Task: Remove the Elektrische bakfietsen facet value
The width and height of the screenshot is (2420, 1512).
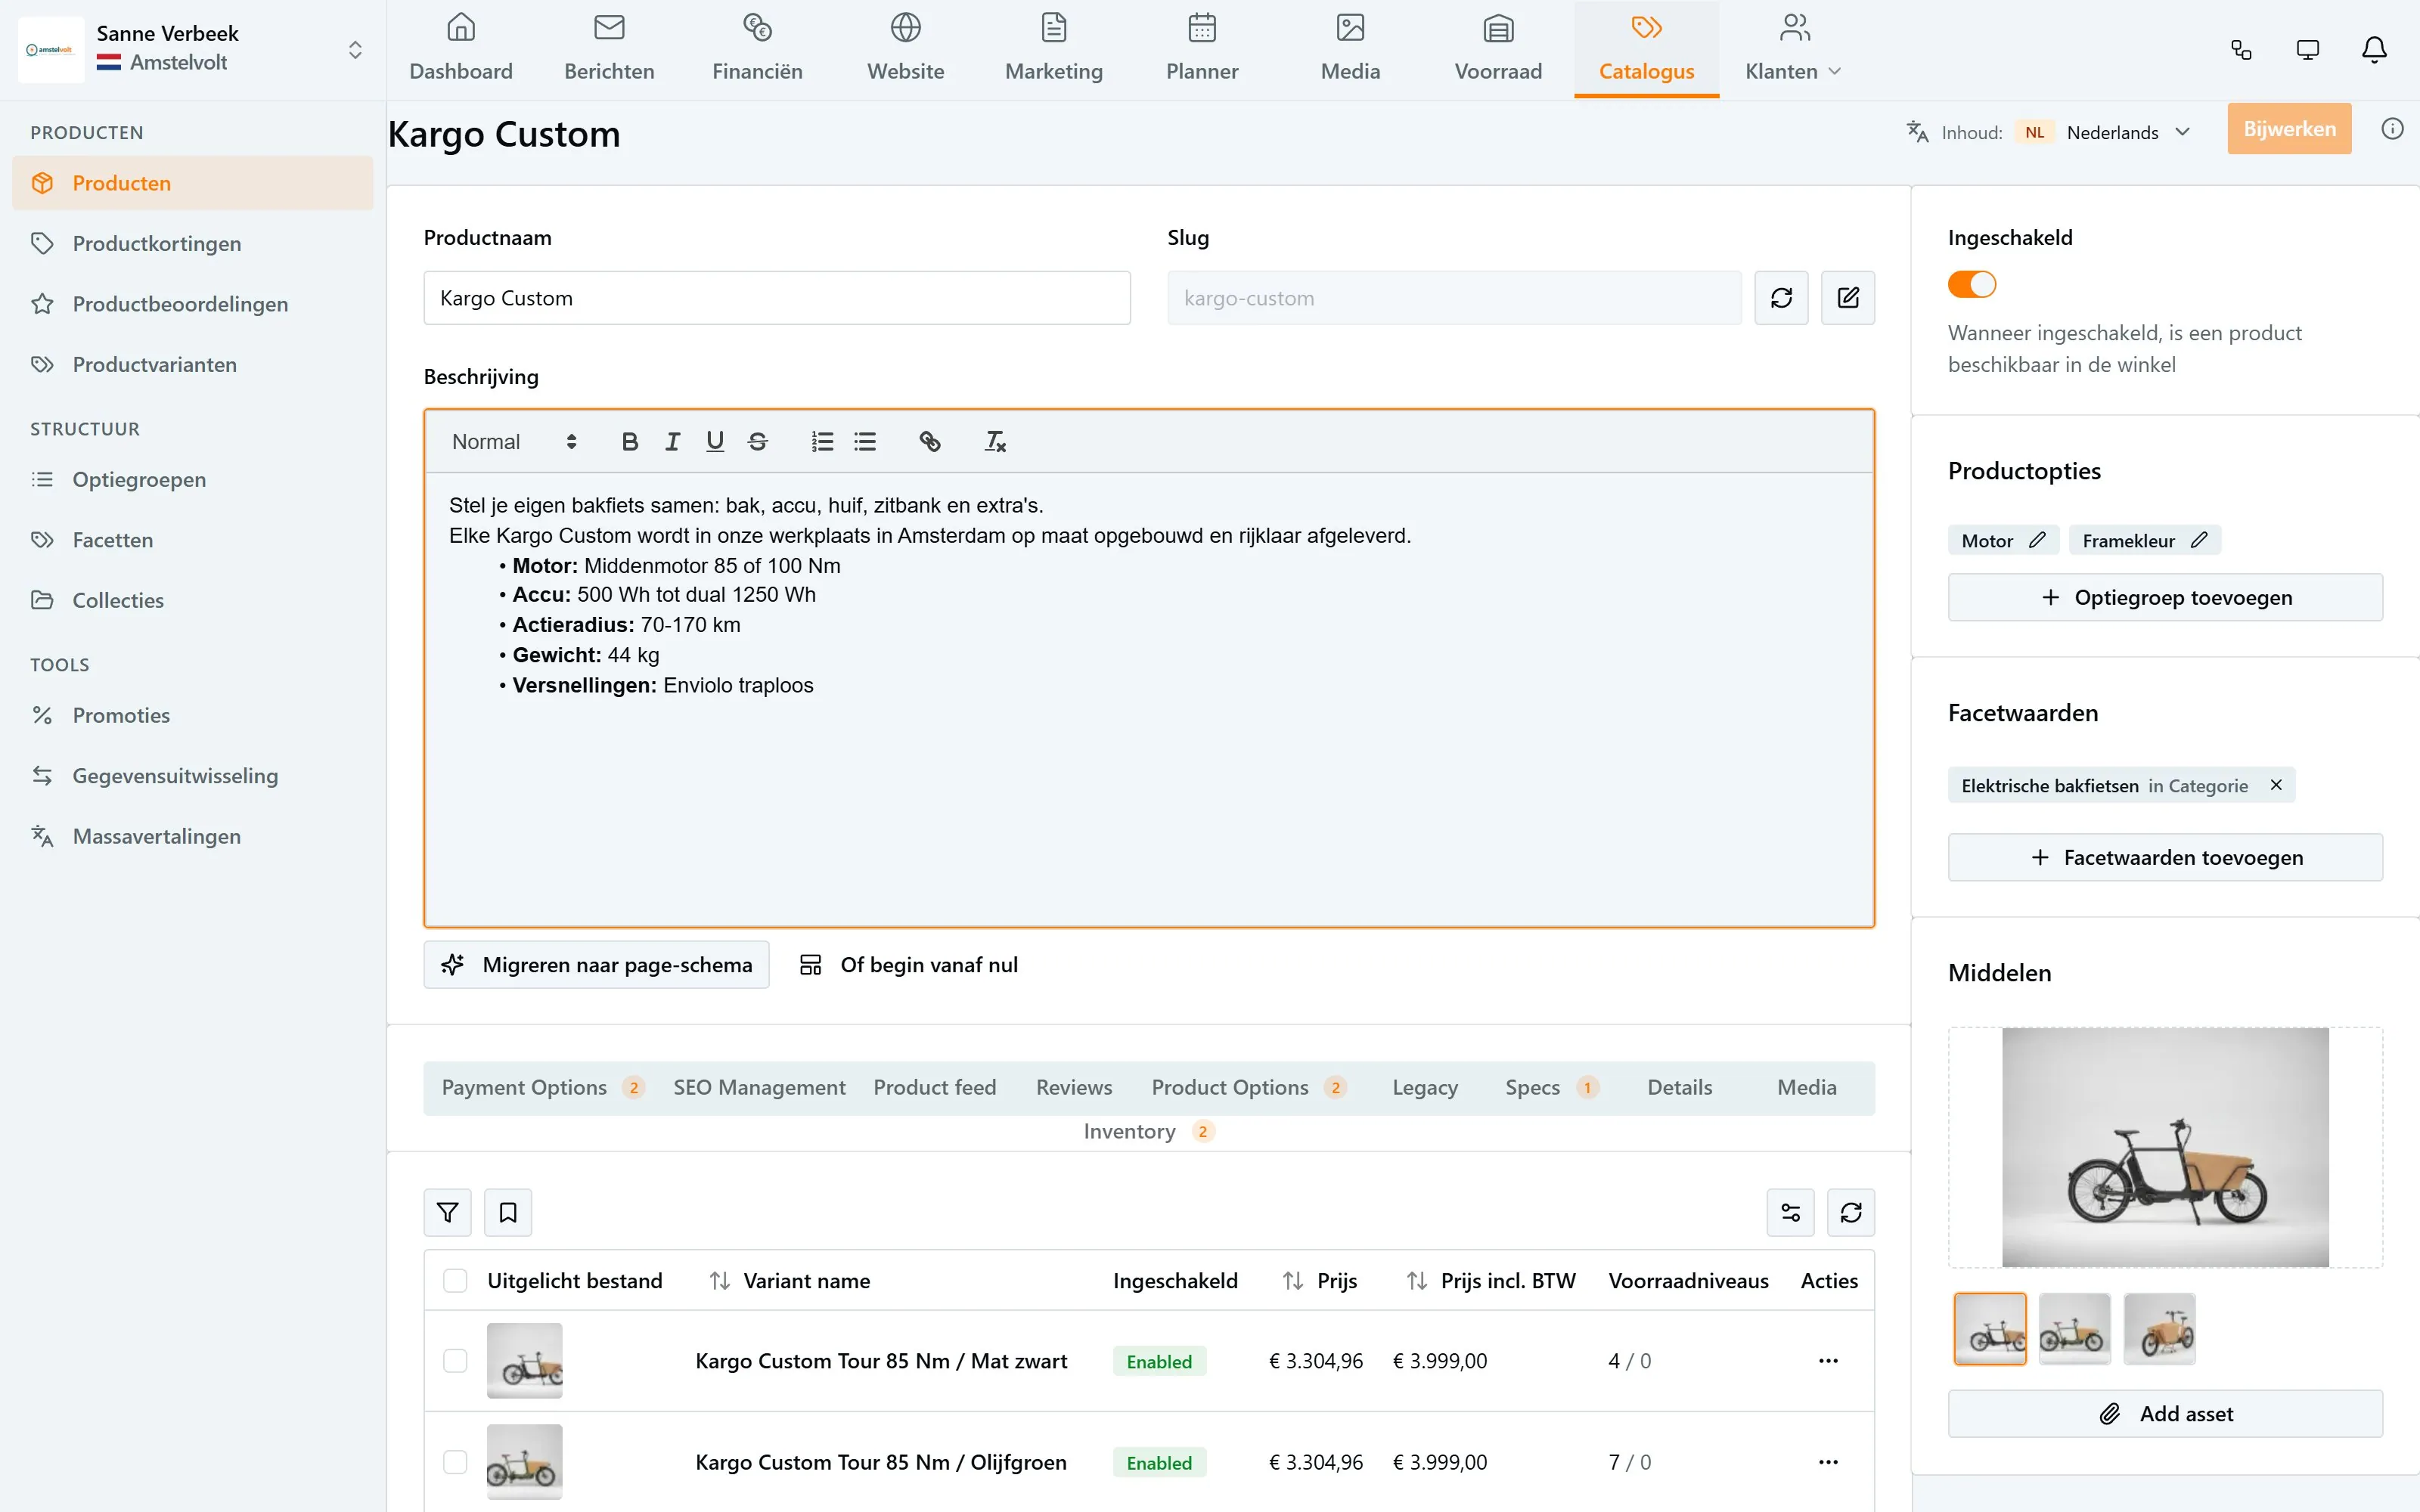Action: click(2276, 785)
